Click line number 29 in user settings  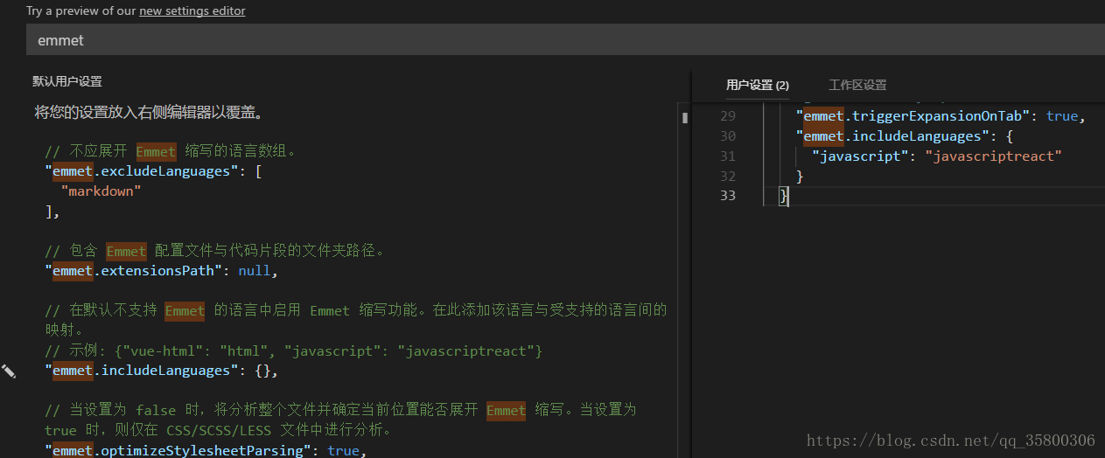click(x=727, y=115)
